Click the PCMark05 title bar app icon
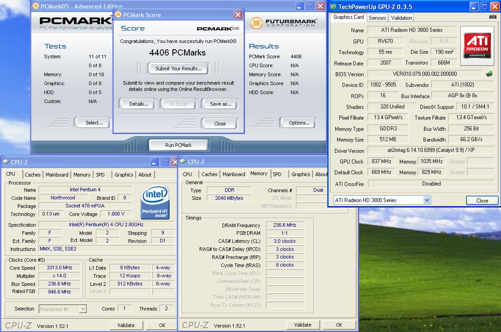The width and height of the screenshot is (501, 332). click(x=36, y=6)
